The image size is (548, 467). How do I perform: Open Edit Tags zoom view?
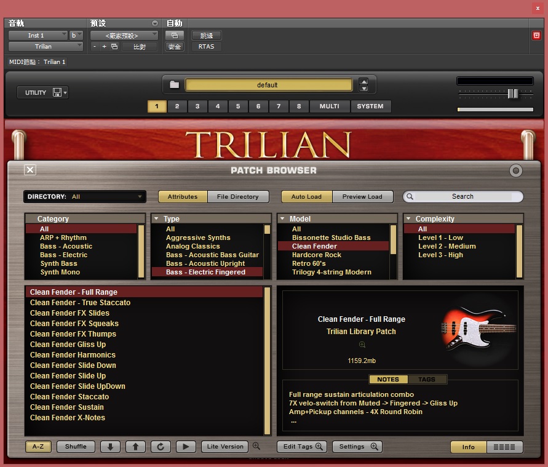302,446
